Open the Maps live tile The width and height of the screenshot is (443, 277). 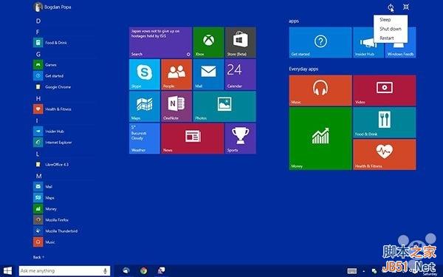pyautogui.click(x=145, y=106)
